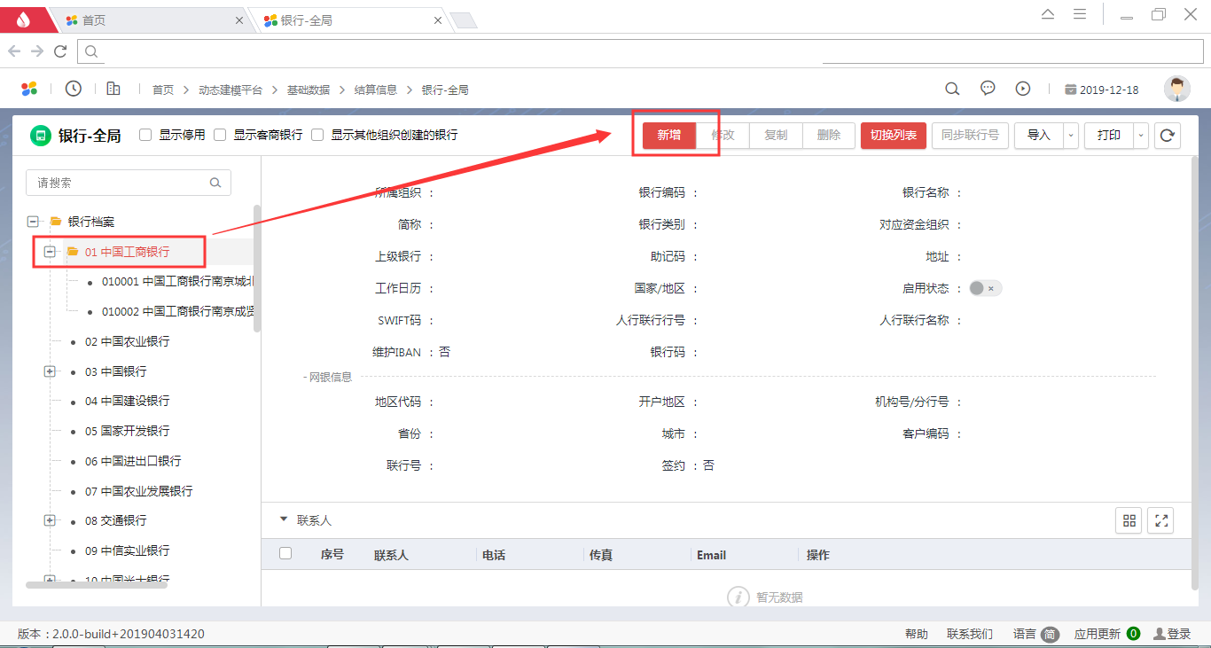Screen dimensions: 1211x648
Task: Check 显示其他组织创建的银行 checkbox
Action: point(317,136)
